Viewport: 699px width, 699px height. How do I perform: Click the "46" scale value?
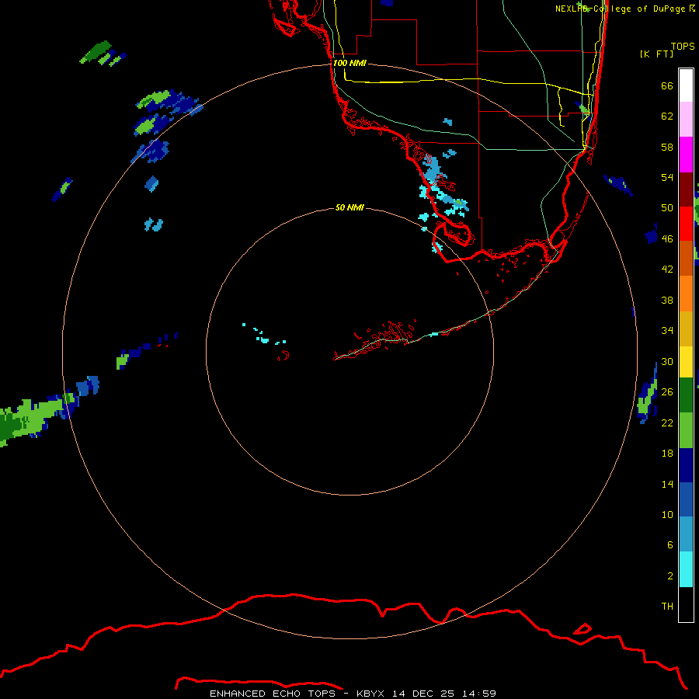[x=667, y=238]
